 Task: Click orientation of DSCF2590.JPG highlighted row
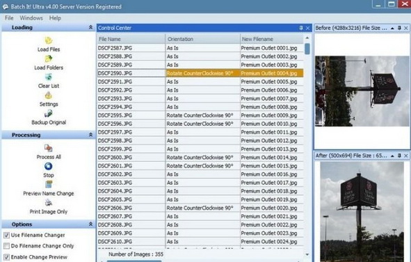pyautogui.click(x=202, y=73)
